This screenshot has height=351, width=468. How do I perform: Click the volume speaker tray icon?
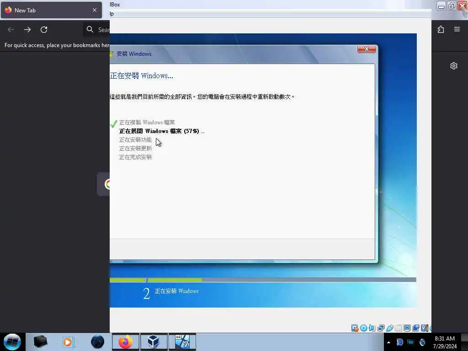[x=422, y=342]
